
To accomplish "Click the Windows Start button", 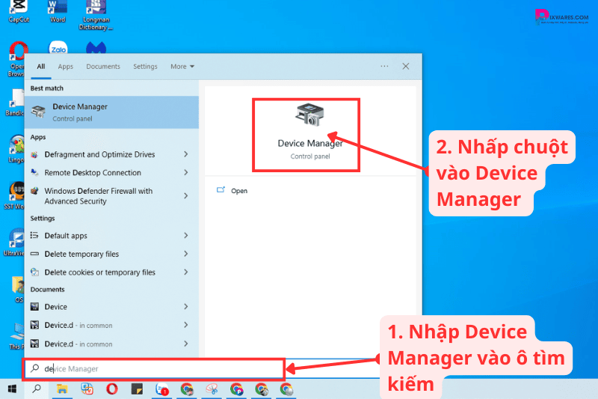I will click(12, 389).
